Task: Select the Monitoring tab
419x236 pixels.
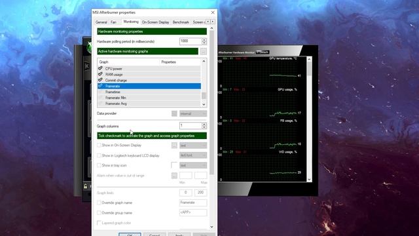Action: tap(131, 22)
